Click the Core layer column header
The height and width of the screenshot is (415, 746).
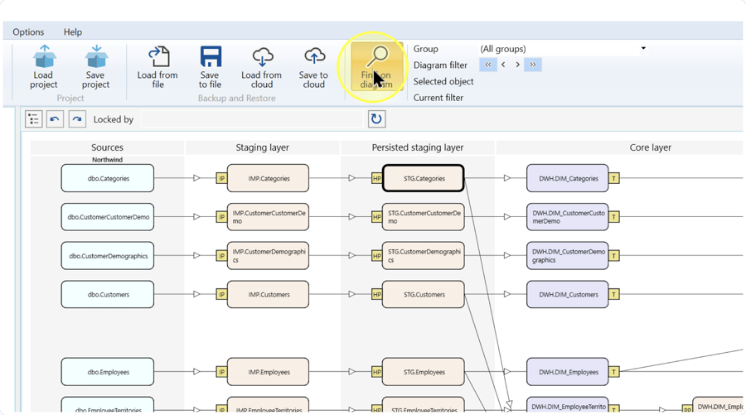pos(619,147)
